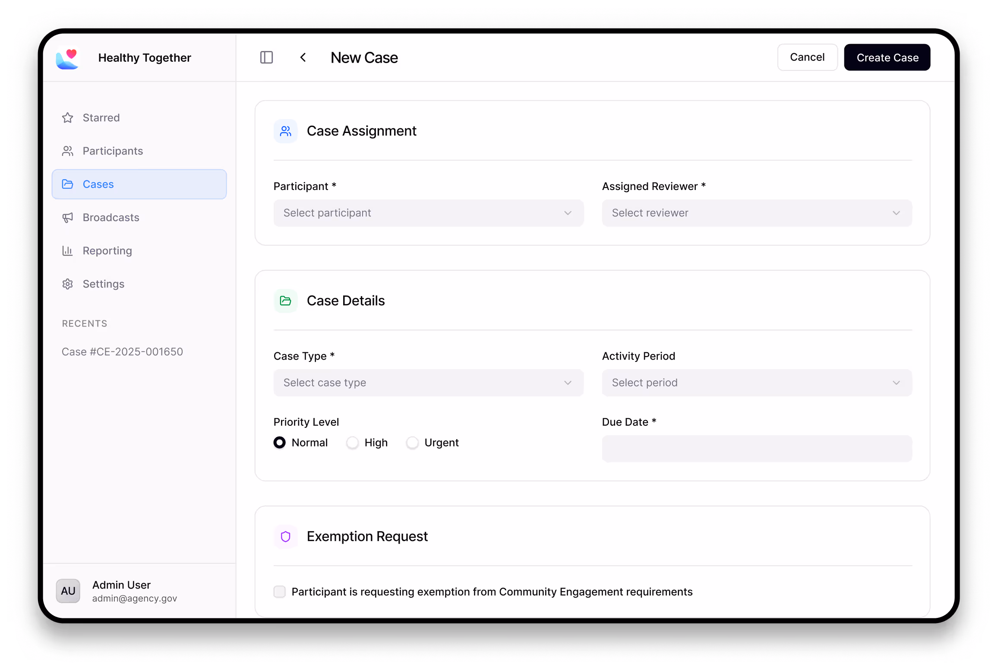The height and width of the screenshot is (671, 998).
Task: Select the High priority radio button
Action: (353, 443)
